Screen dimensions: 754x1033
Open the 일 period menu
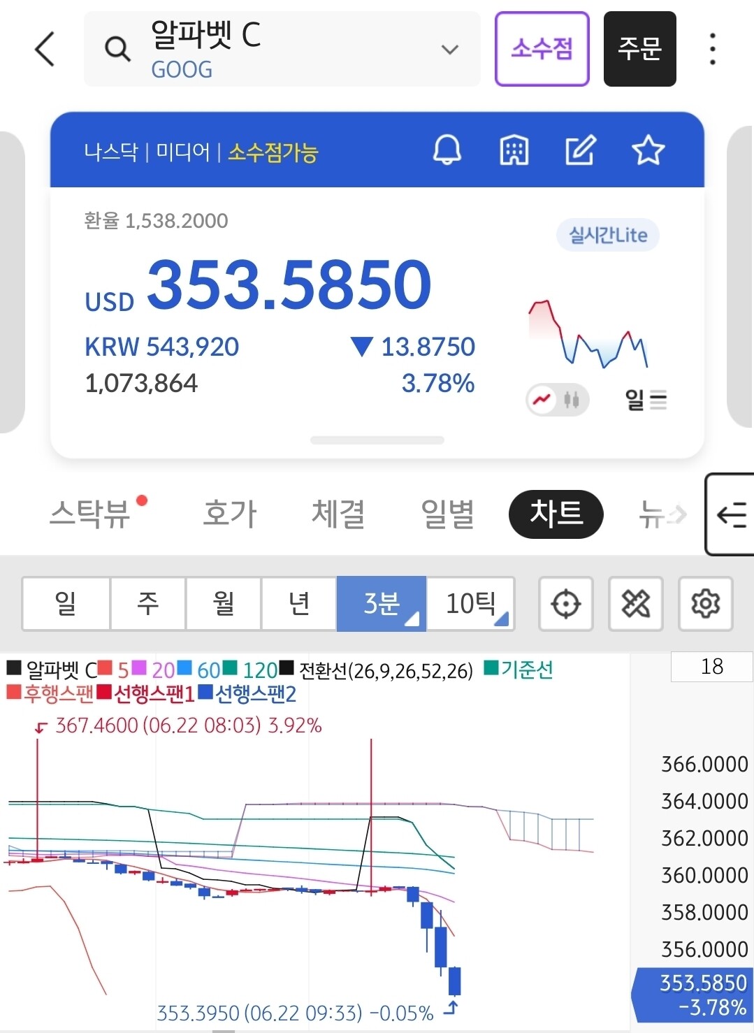(646, 400)
